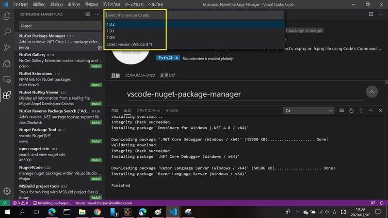
Task: Click the Nuget extensions search box
Action: tap(60, 26)
